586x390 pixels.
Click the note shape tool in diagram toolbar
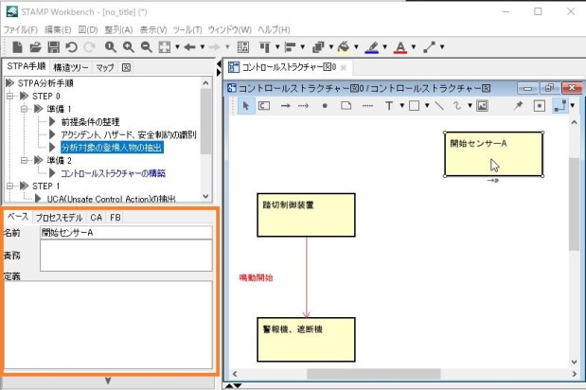click(346, 105)
